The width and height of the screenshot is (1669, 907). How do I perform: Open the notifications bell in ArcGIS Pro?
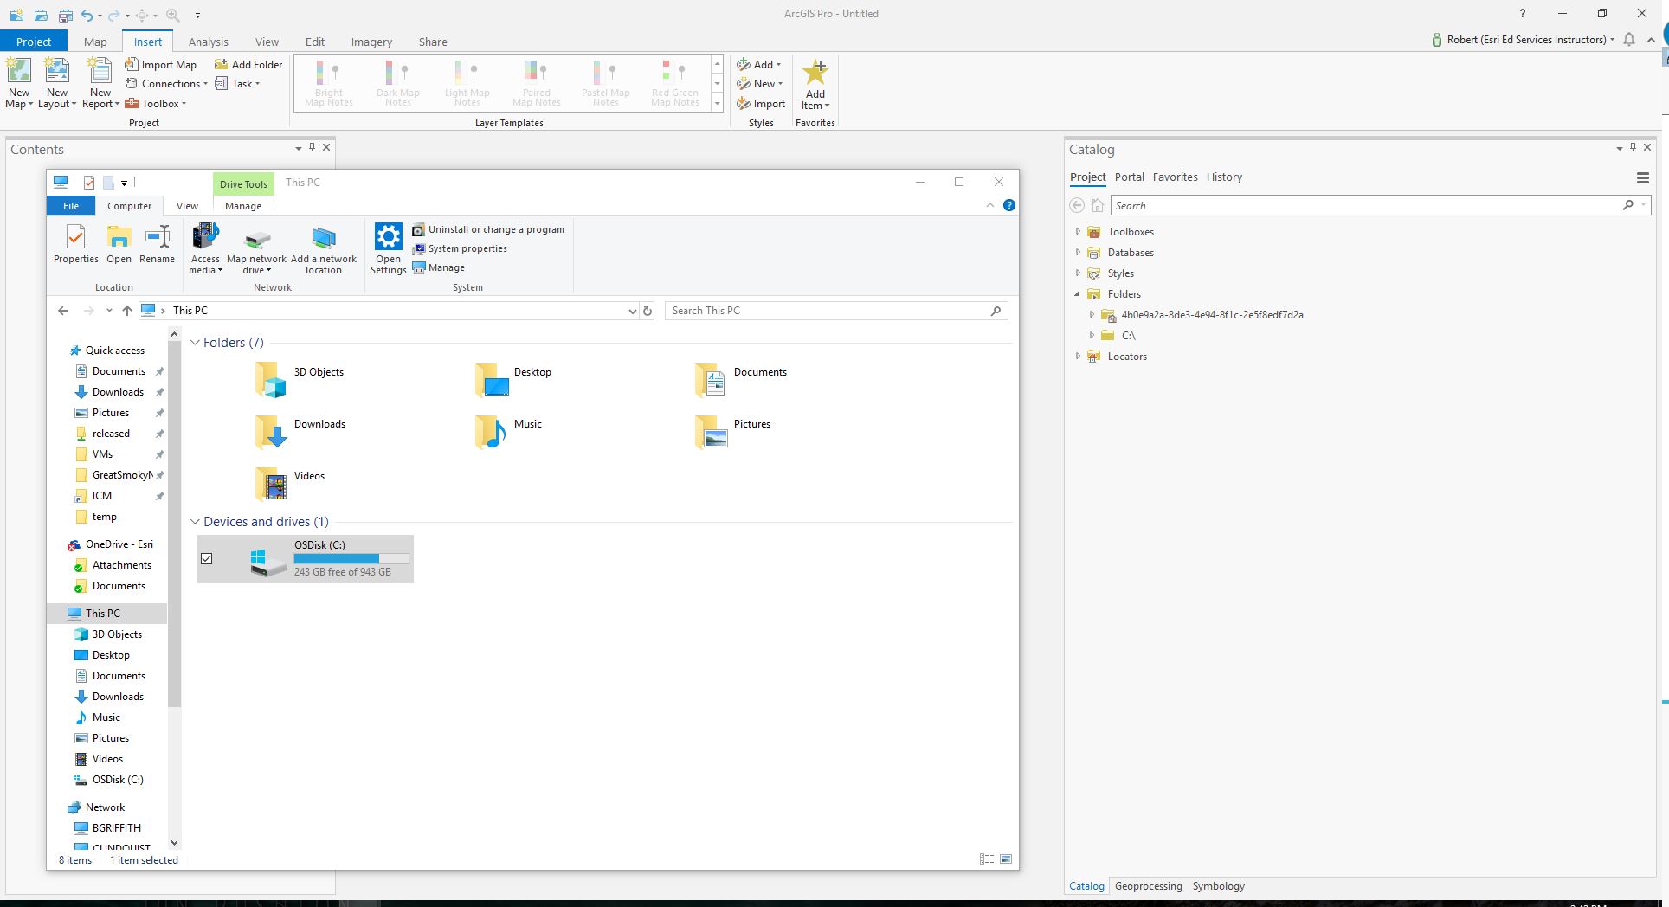(x=1629, y=40)
